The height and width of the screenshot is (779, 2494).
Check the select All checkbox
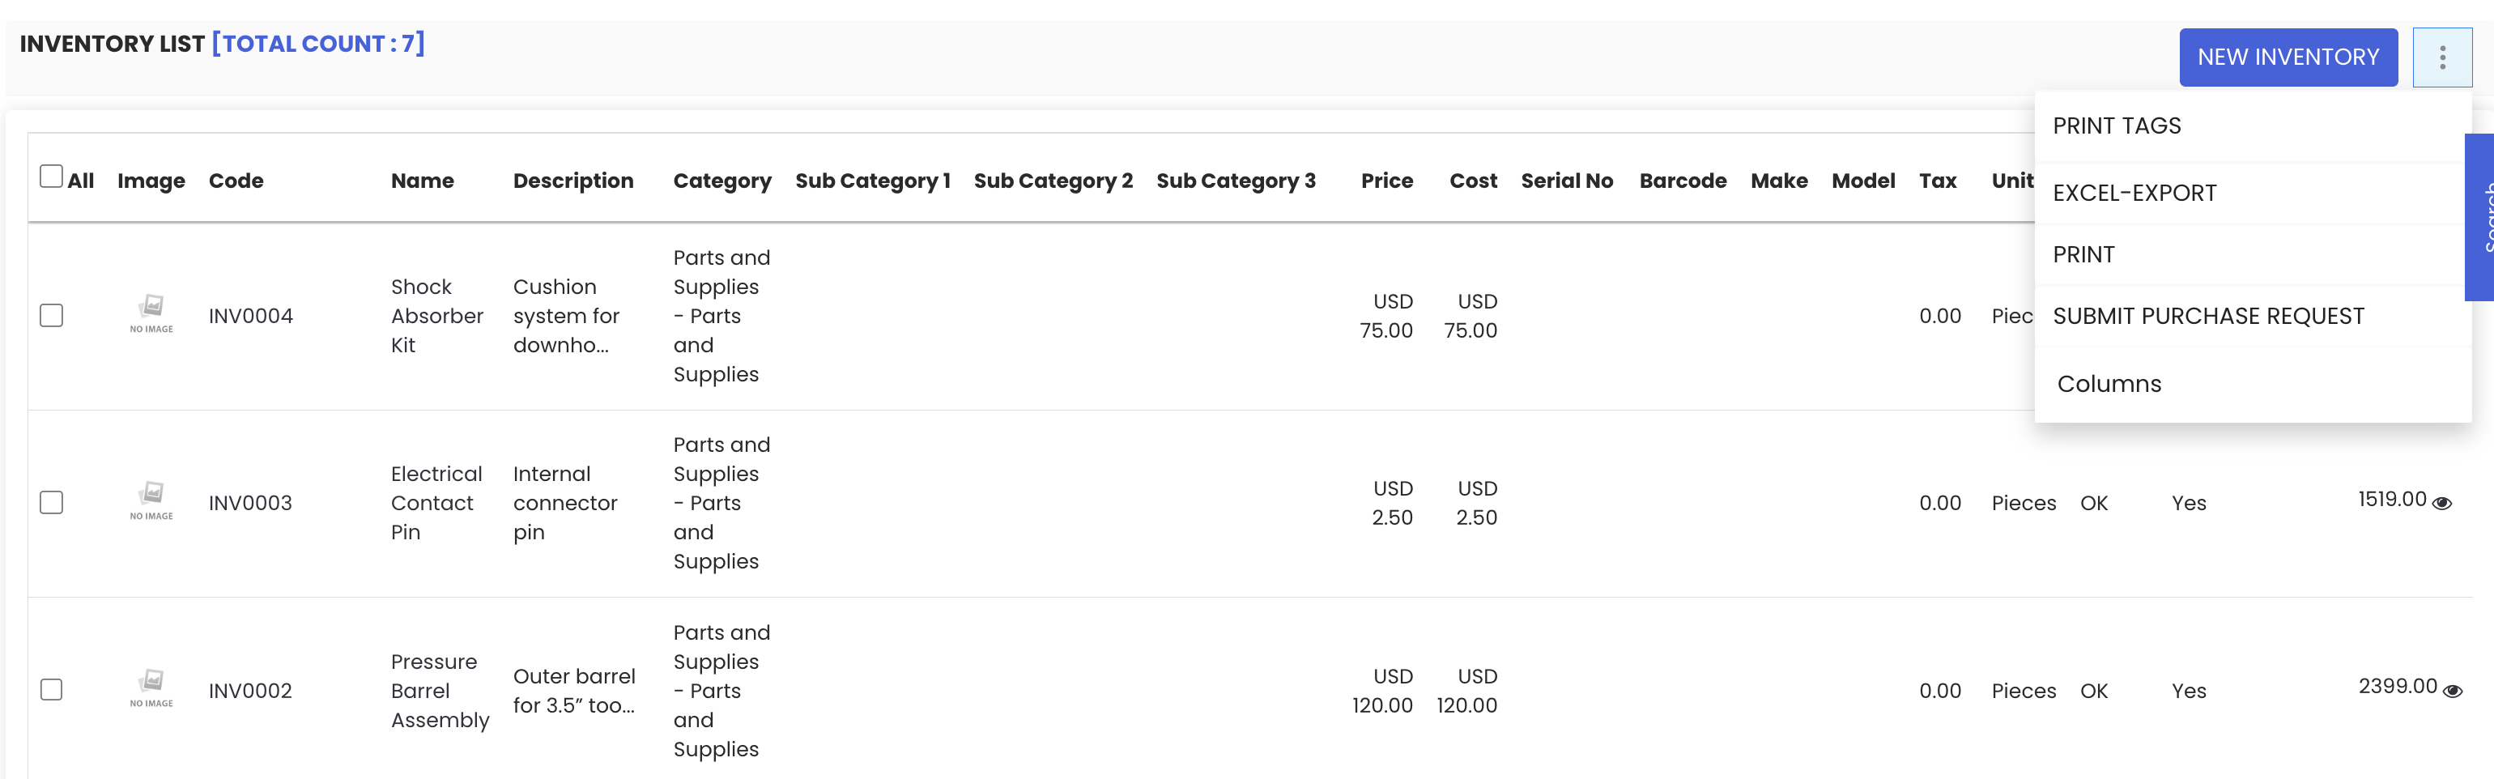[x=51, y=176]
